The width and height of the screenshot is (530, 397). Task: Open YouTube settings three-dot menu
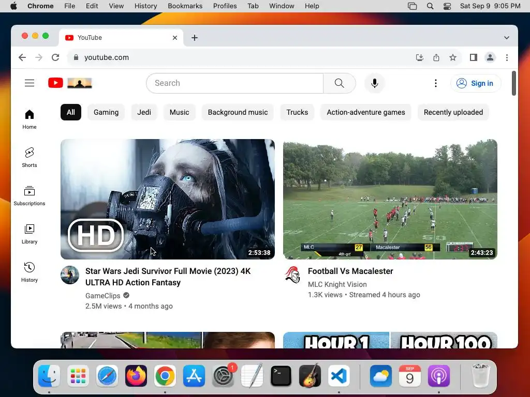[436, 83]
